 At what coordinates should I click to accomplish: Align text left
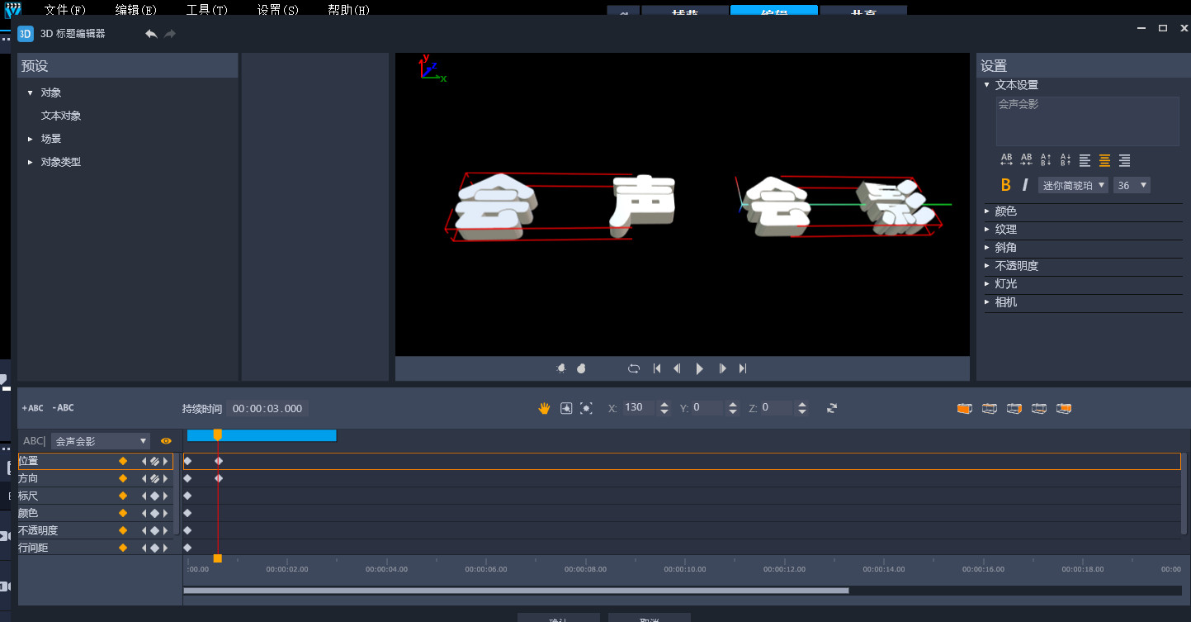1085,160
